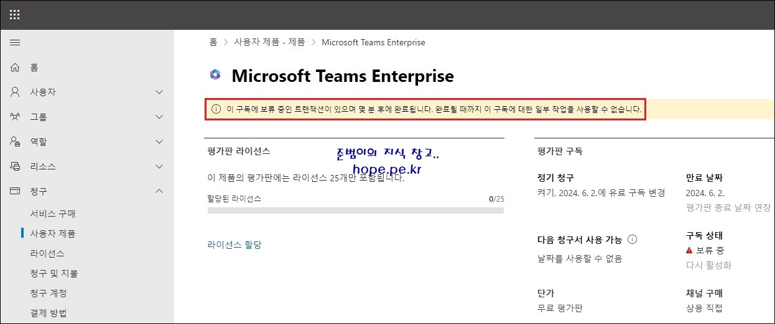Viewport: 775px width, 324px height.
Task: Click the 라이선스 할당 link
Action: pos(234,245)
